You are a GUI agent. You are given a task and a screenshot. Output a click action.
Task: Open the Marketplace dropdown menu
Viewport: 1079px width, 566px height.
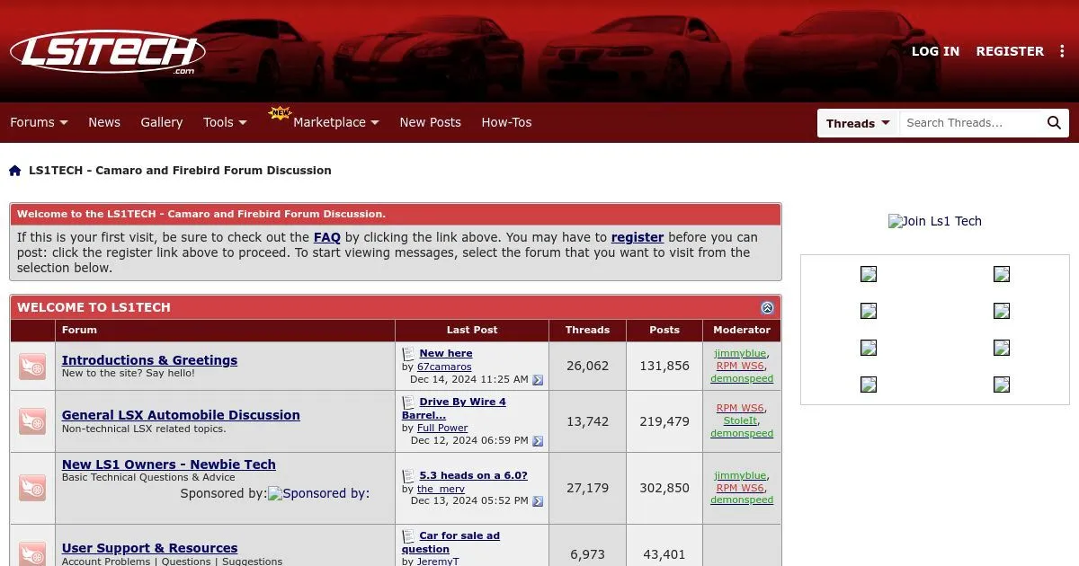coord(335,122)
